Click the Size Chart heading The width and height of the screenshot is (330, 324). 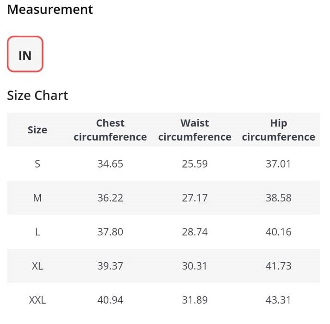pos(37,95)
